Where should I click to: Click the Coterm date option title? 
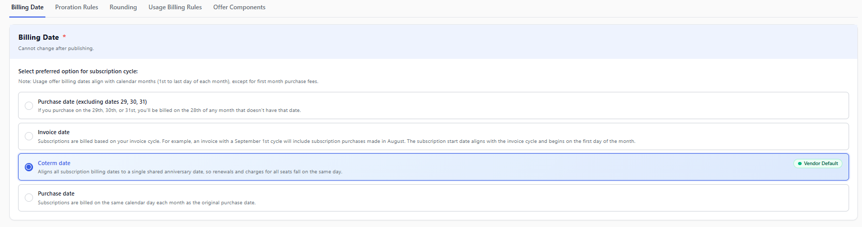point(54,163)
